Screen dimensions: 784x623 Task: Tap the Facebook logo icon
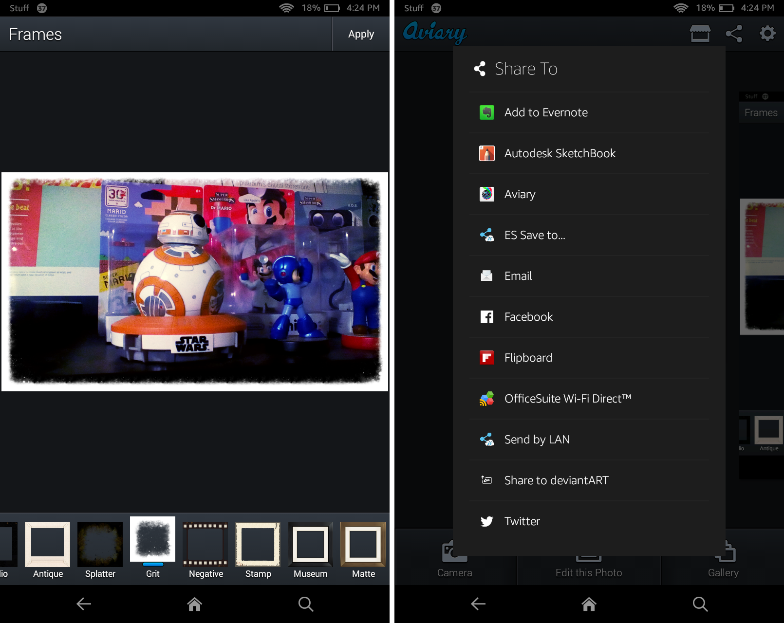[487, 317]
